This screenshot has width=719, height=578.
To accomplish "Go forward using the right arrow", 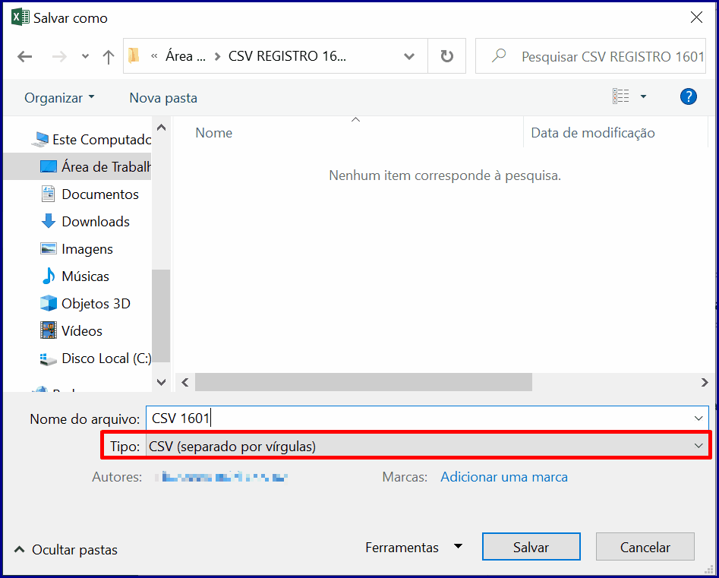I will [x=59, y=57].
